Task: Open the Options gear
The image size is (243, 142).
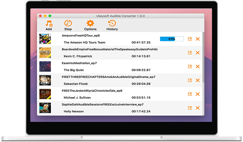Action: pyautogui.click(x=90, y=23)
